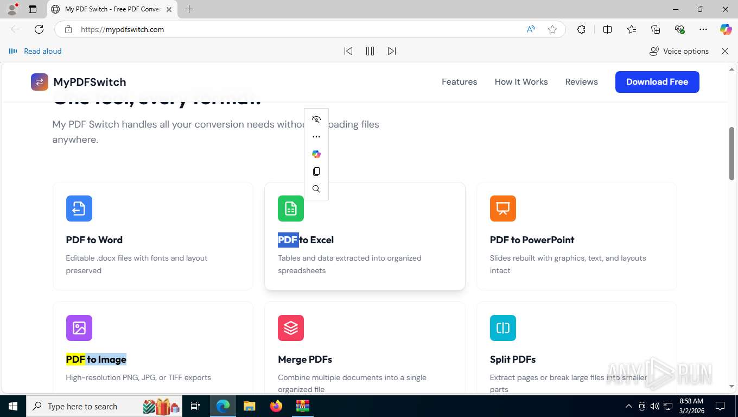Skip to next paragraph in Read aloud
738x417 pixels.
(392, 51)
